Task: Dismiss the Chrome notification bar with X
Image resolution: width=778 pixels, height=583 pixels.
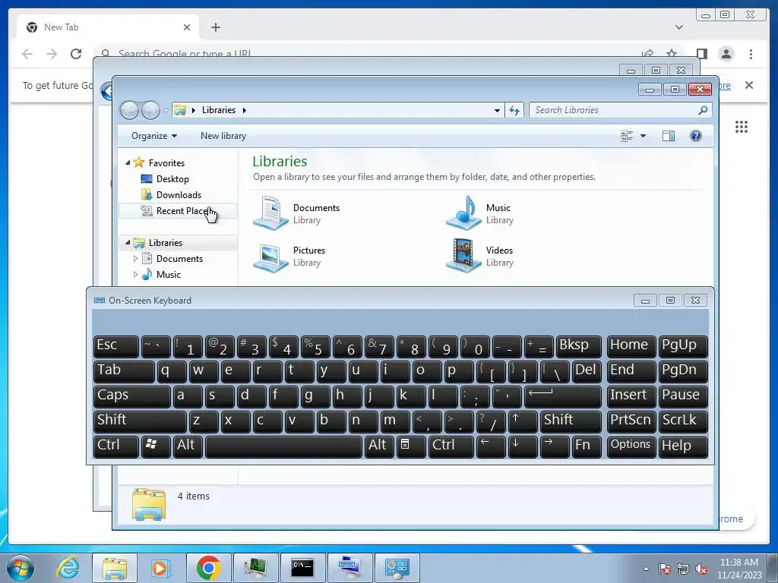Action: [748, 85]
